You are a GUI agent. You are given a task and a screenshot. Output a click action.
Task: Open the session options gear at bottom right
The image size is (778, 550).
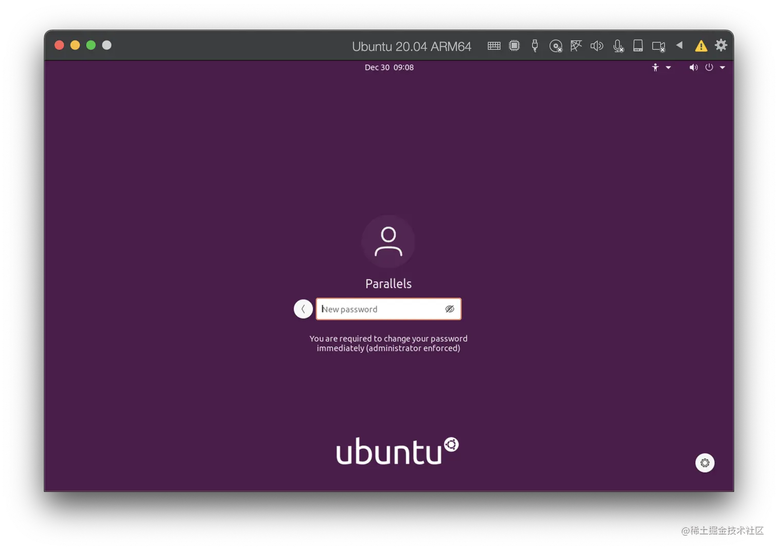704,463
